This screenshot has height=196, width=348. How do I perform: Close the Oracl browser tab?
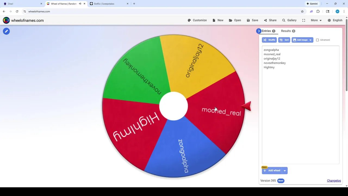(41, 4)
